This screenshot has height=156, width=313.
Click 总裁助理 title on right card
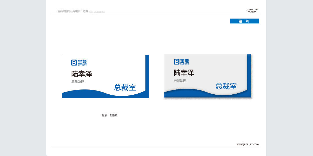point(180,81)
